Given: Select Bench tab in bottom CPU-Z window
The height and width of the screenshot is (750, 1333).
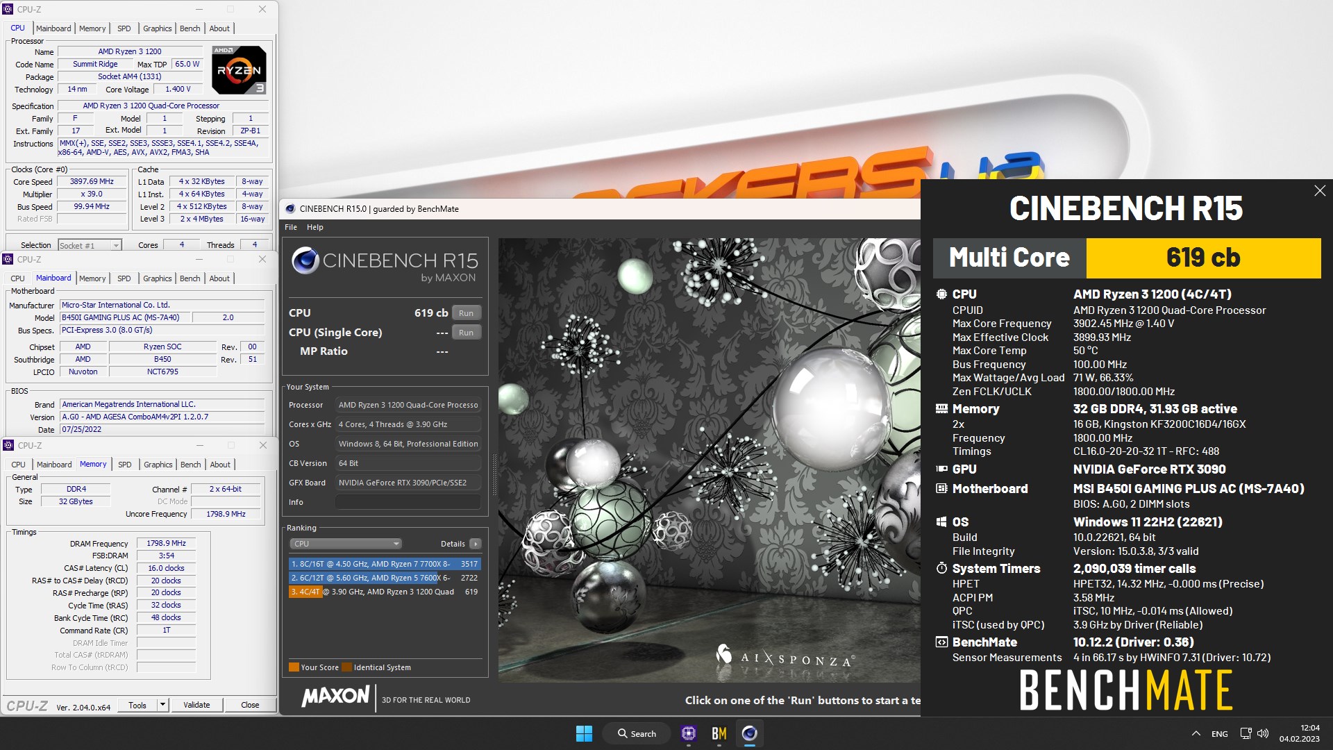Looking at the screenshot, I should tap(190, 465).
